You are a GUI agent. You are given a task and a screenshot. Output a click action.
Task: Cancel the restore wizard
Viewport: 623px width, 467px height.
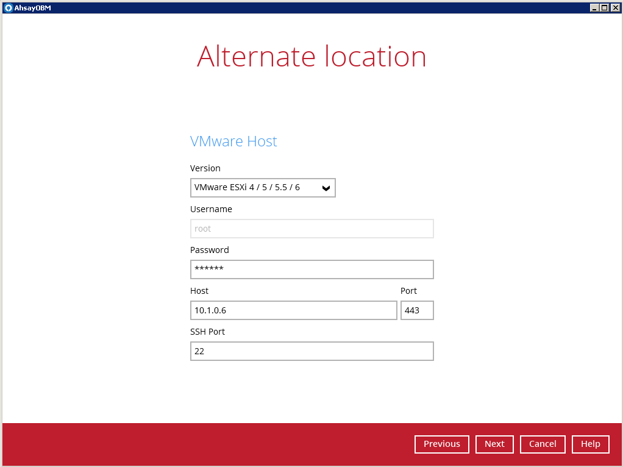543,444
